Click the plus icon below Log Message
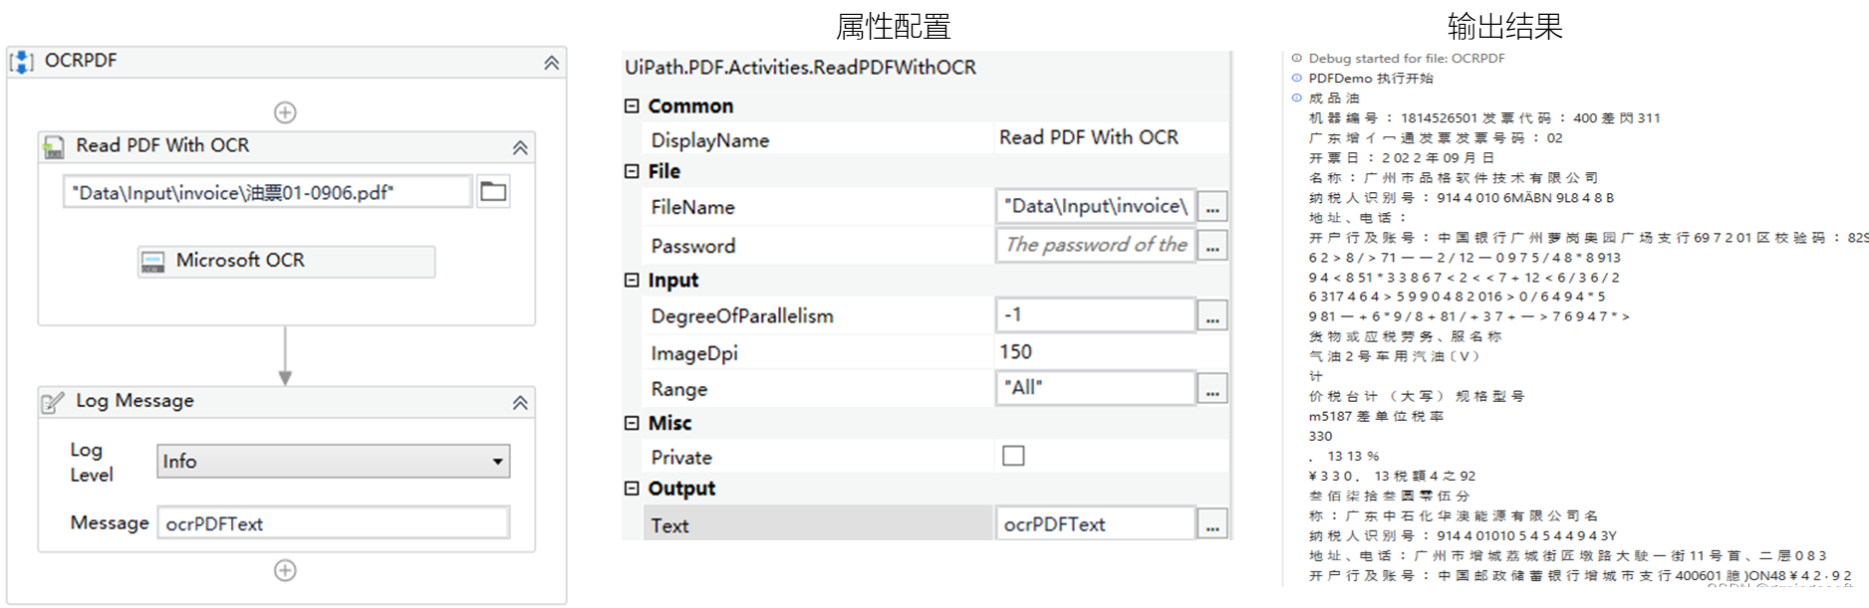Screen dimensions: 1869x608 [285, 570]
